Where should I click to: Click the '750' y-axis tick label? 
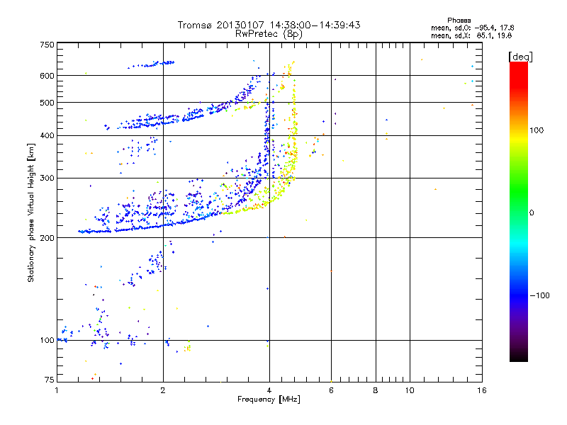click(47, 45)
